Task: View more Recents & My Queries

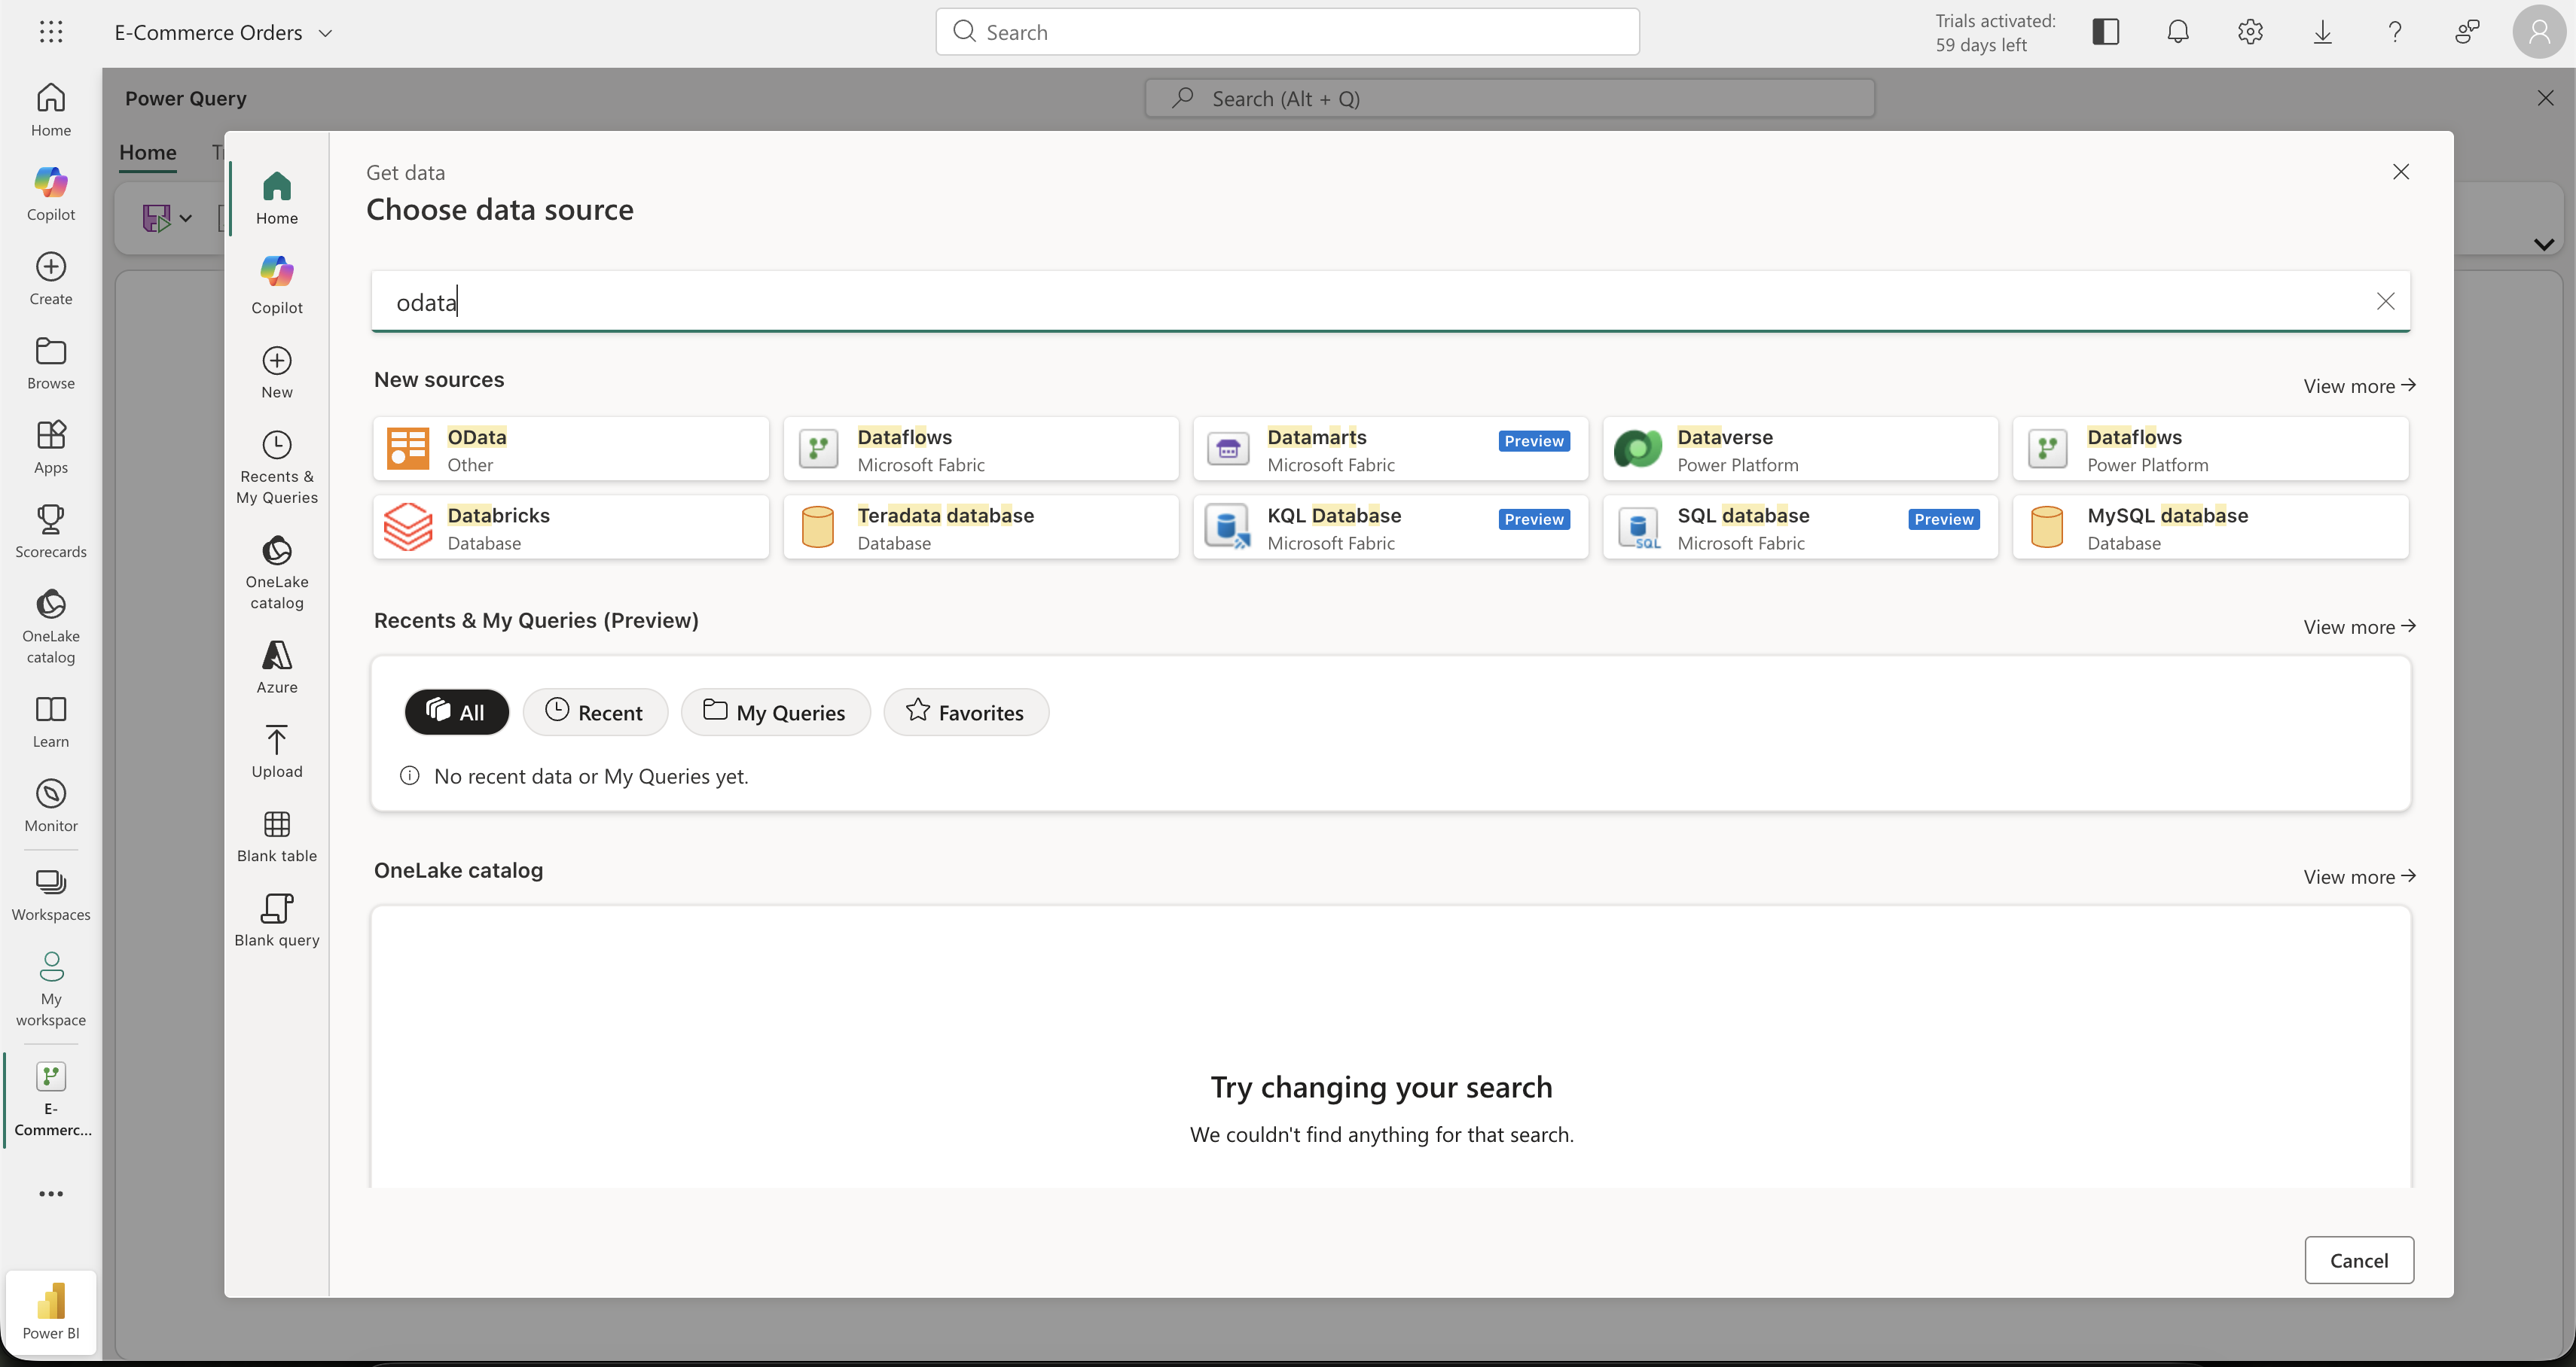Action: tap(2359, 626)
